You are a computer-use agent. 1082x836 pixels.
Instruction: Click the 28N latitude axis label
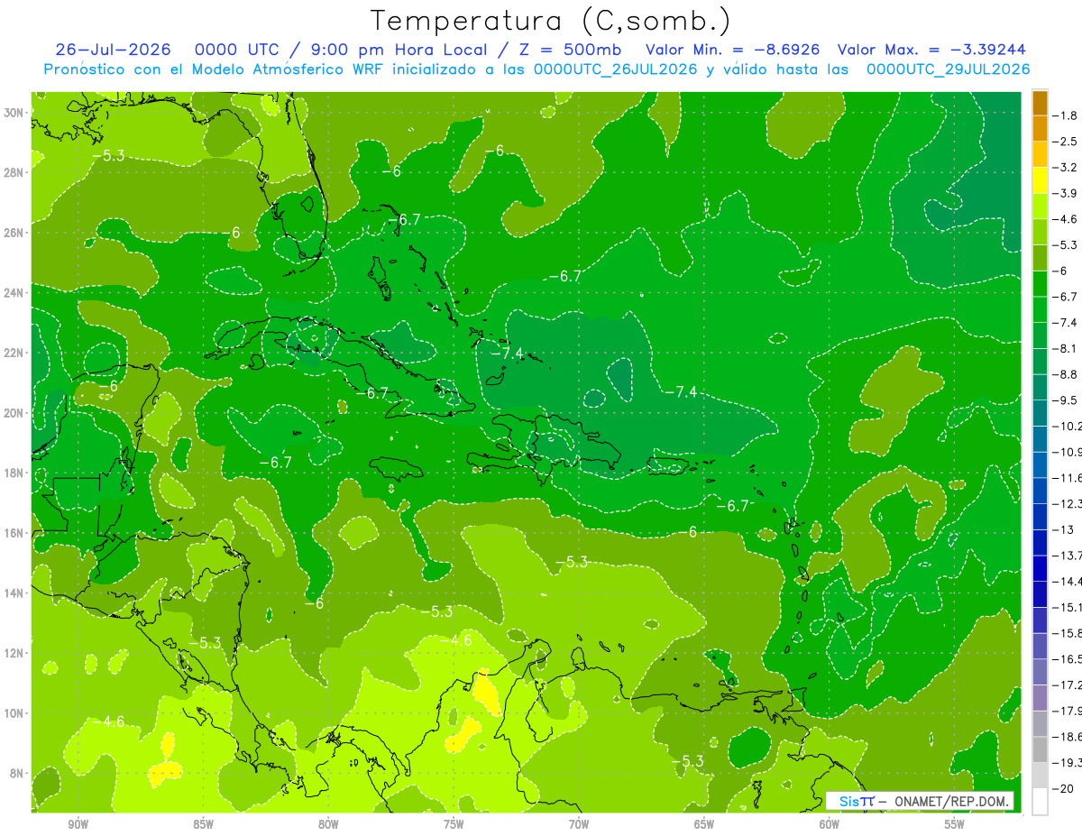(x=15, y=172)
